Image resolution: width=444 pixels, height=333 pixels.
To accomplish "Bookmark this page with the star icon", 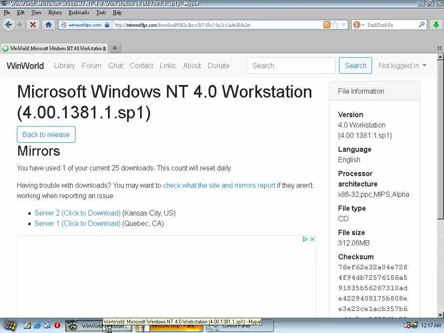I will coord(335,25).
